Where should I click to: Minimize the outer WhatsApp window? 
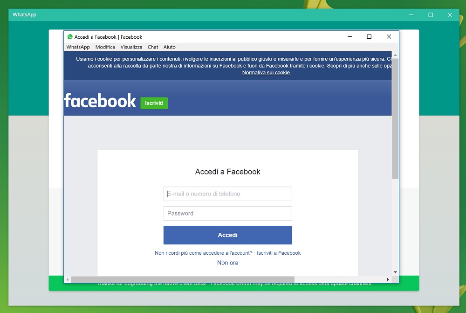(411, 15)
